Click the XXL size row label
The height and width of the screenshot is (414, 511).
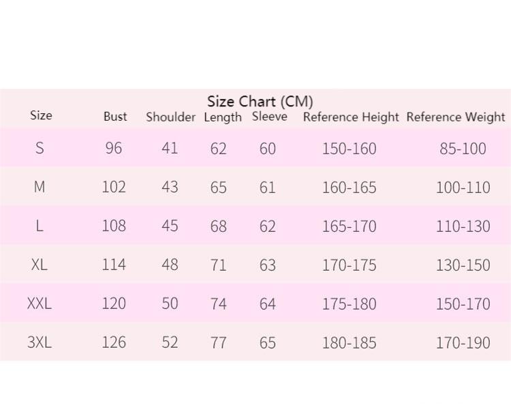pyautogui.click(x=40, y=304)
